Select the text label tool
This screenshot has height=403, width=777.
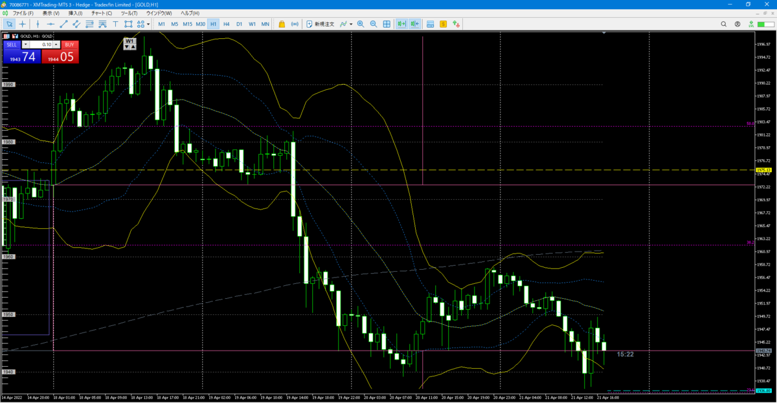115,24
